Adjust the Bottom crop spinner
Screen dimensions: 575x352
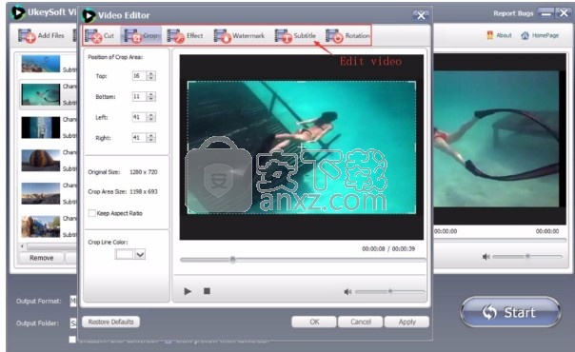(x=151, y=96)
